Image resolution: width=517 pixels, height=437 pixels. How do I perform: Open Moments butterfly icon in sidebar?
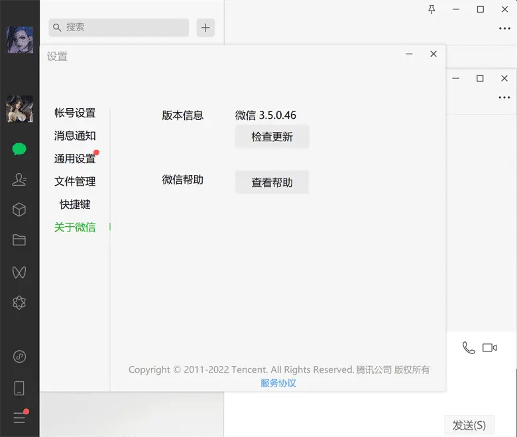[x=19, y=272]
